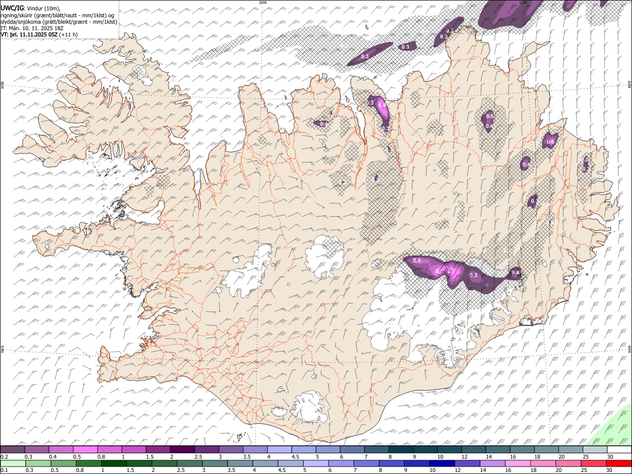Select the 'IT: Mán. 10. 11. 2025 18Z' line
The width and height of the screenshot is (632, 474).
[x=32, y=28]
